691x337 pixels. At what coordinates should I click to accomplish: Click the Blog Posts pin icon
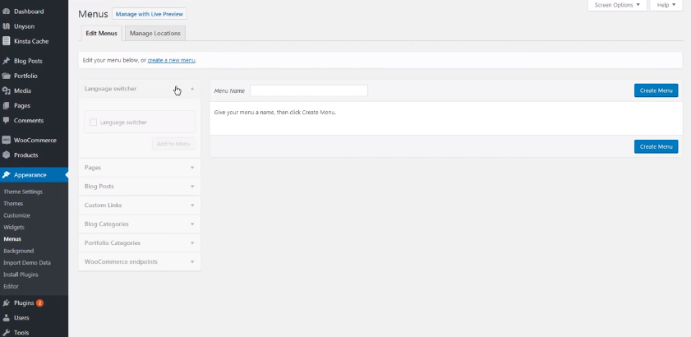coord(7,61)
